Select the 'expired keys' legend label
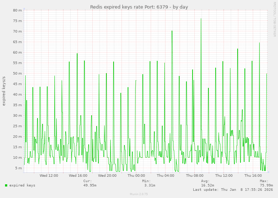The image size is (278, 198). tap(22, 185)
